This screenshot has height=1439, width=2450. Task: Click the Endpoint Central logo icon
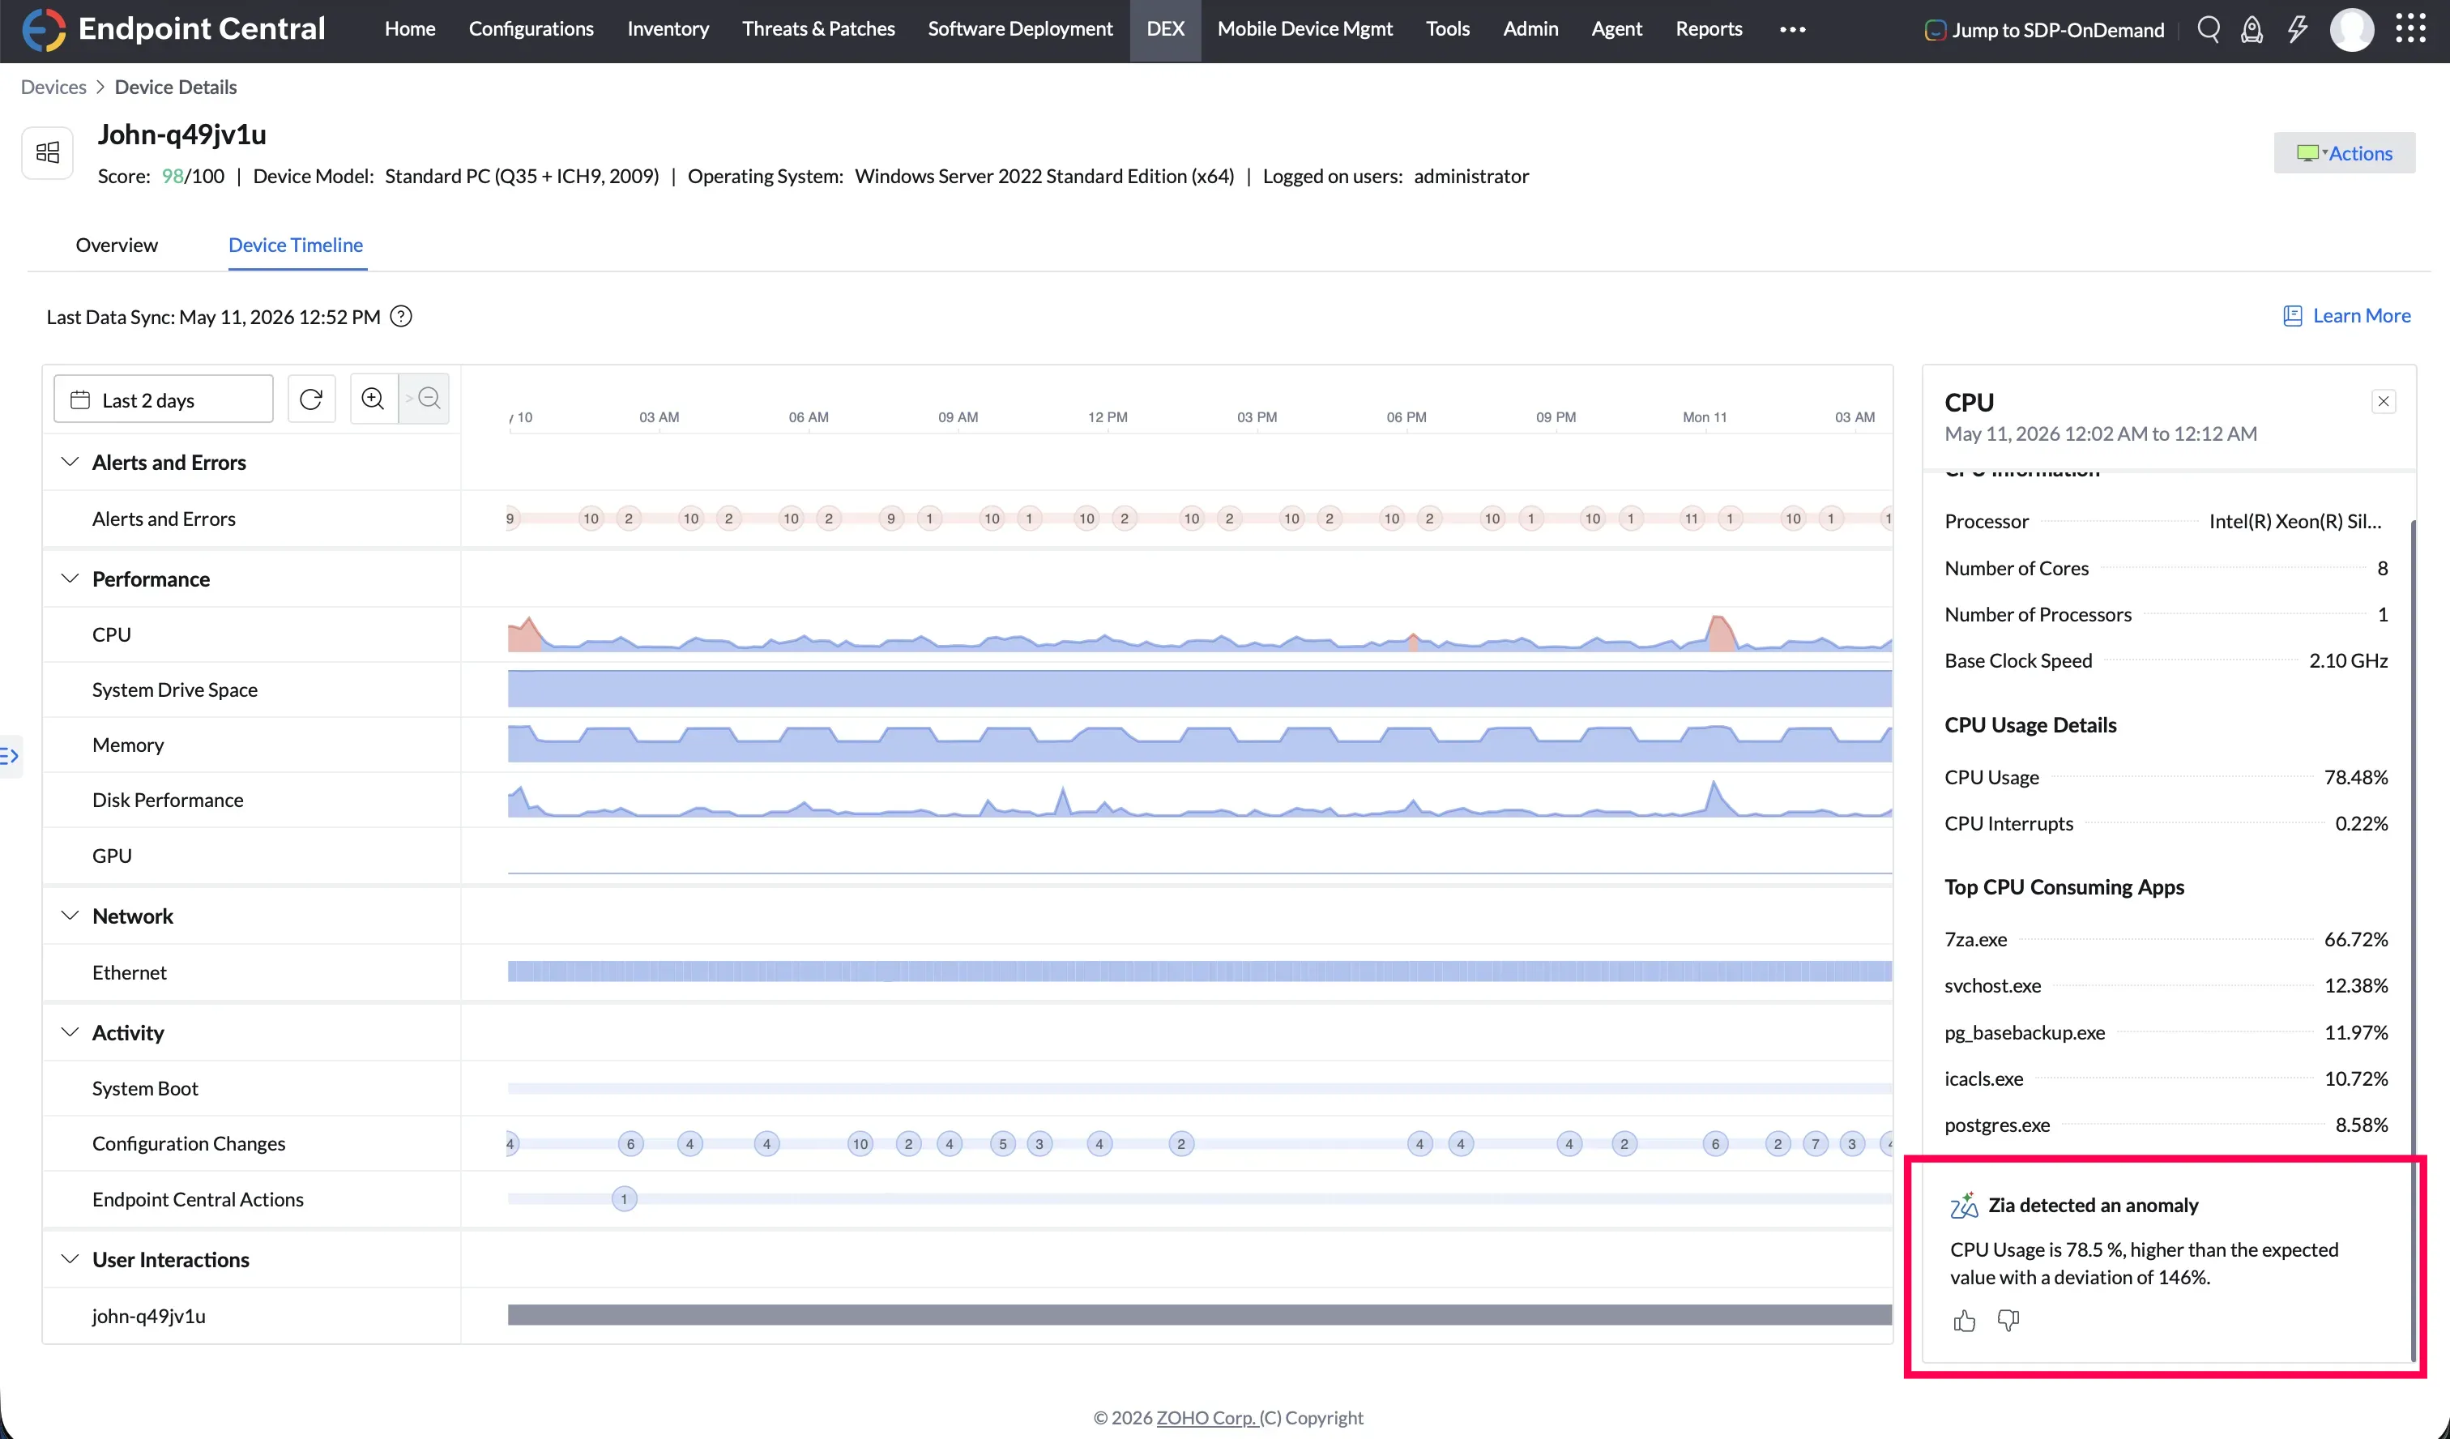click(44, 29)
